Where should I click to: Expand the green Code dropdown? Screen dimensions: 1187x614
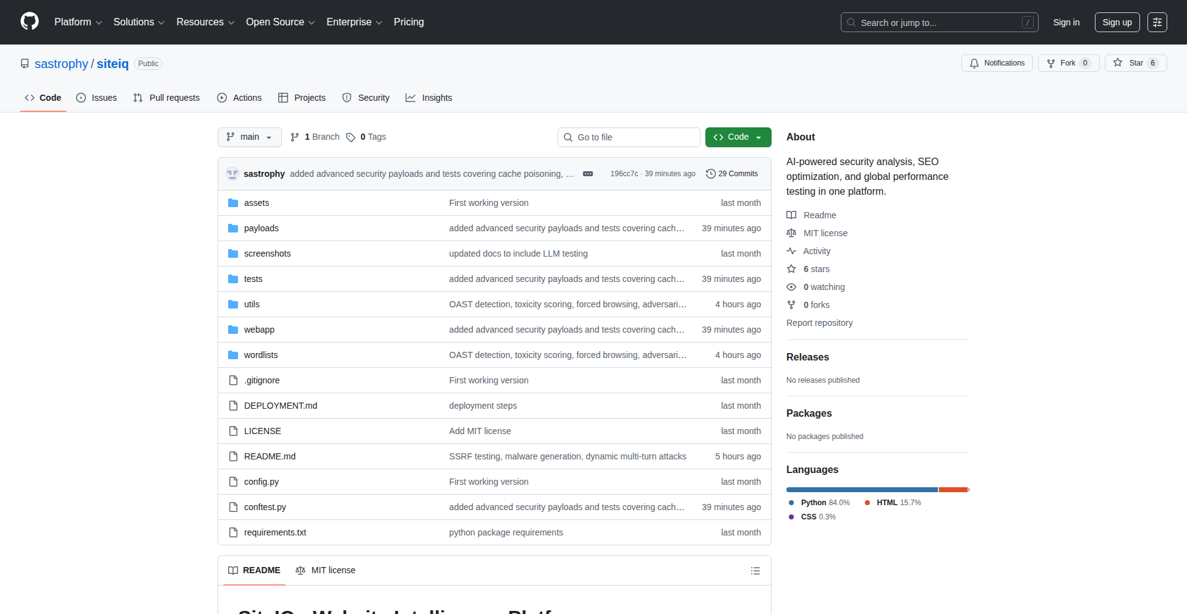click(738, 137)
